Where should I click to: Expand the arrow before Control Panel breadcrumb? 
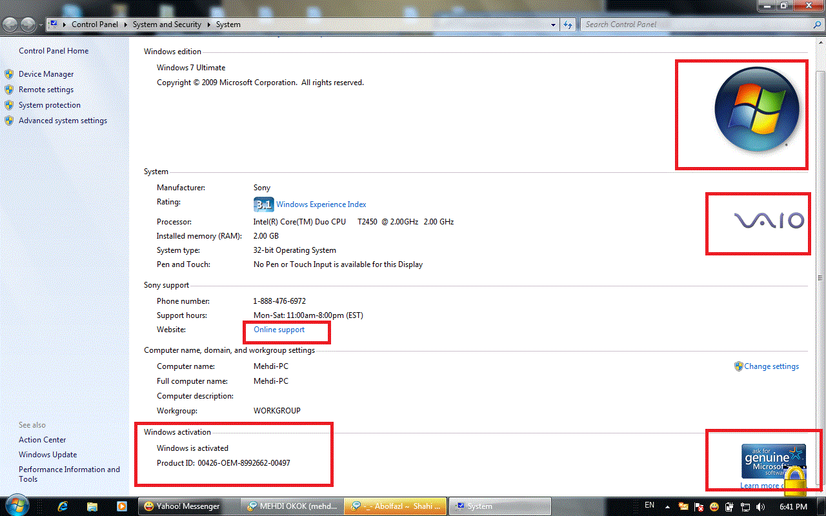tap(65, 25)
